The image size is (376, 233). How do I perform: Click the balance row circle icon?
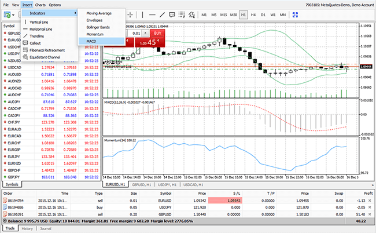pos(5,221)
